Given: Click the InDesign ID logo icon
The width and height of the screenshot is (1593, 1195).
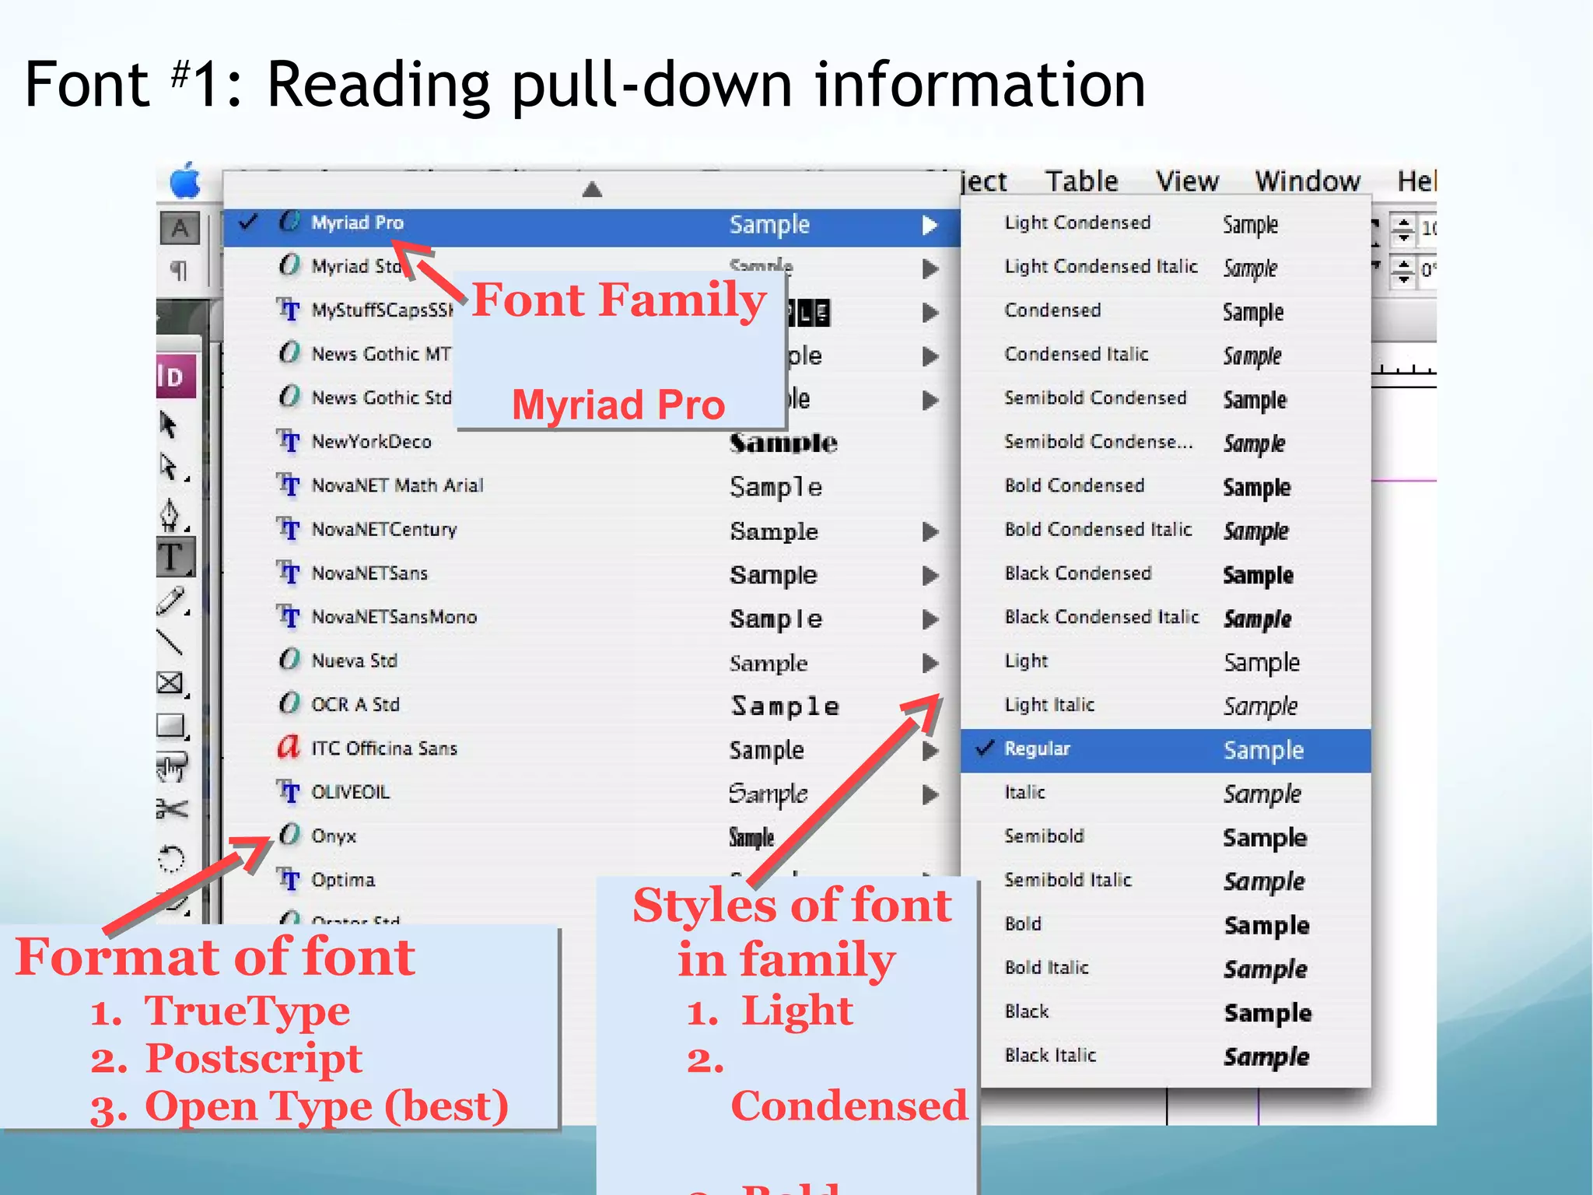Looking at the screenshot, I should [x=175, y=376].
